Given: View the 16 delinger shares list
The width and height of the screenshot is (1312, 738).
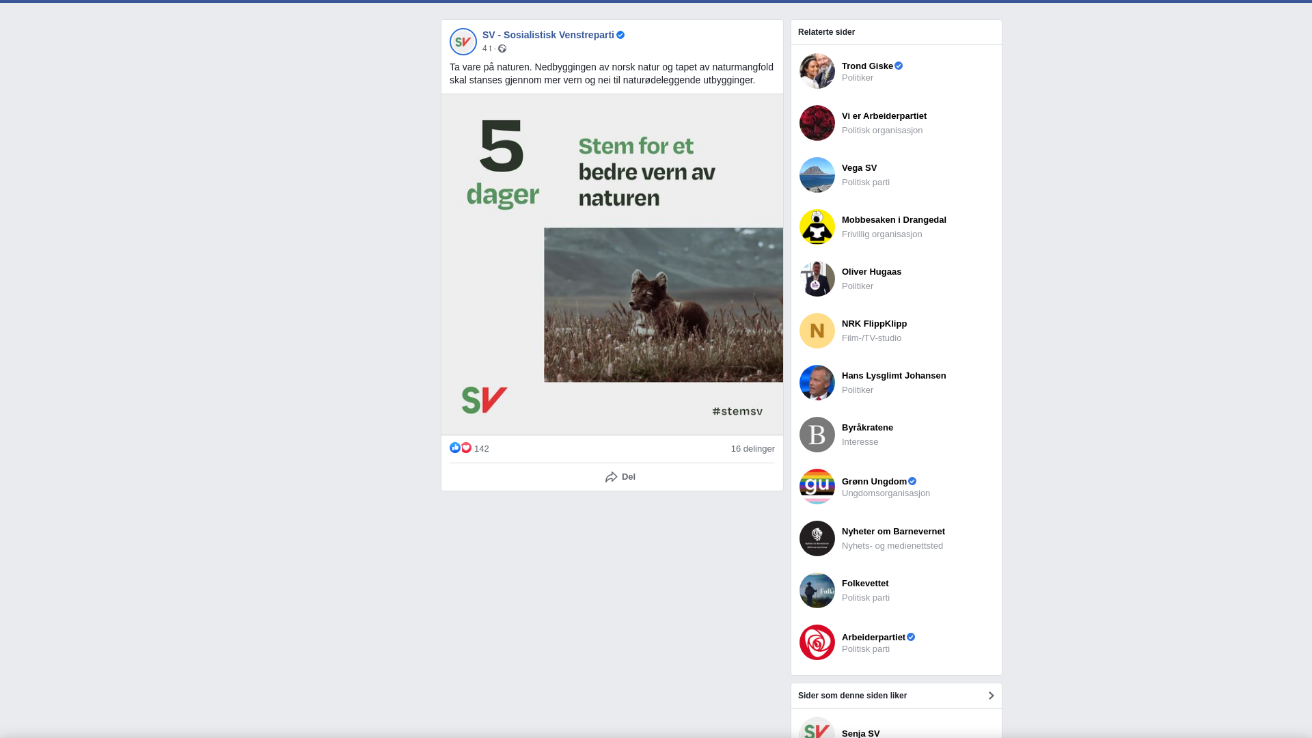Looking at the screenshot, I should click(752, 448).
